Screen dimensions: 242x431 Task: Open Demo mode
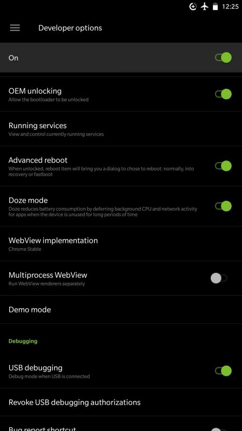[121, 310]
